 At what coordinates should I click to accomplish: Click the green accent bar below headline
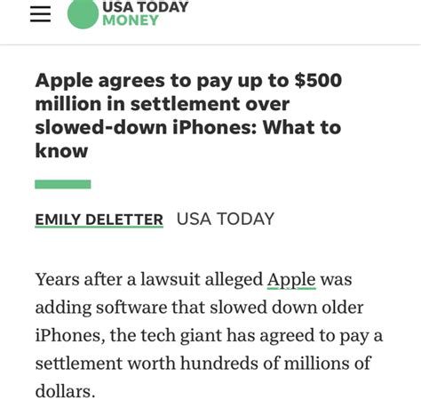(x=63, y=184)
